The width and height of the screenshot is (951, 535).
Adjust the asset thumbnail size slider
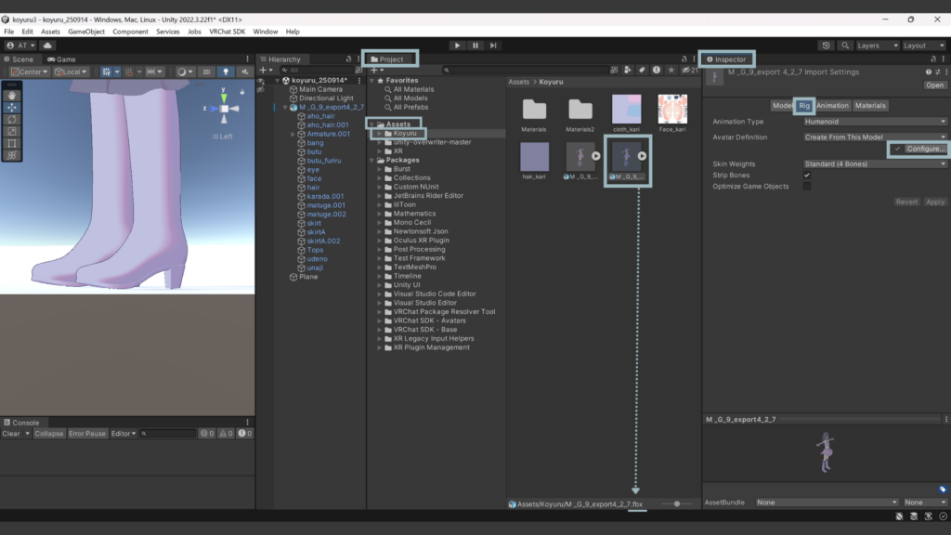(677, 503)
